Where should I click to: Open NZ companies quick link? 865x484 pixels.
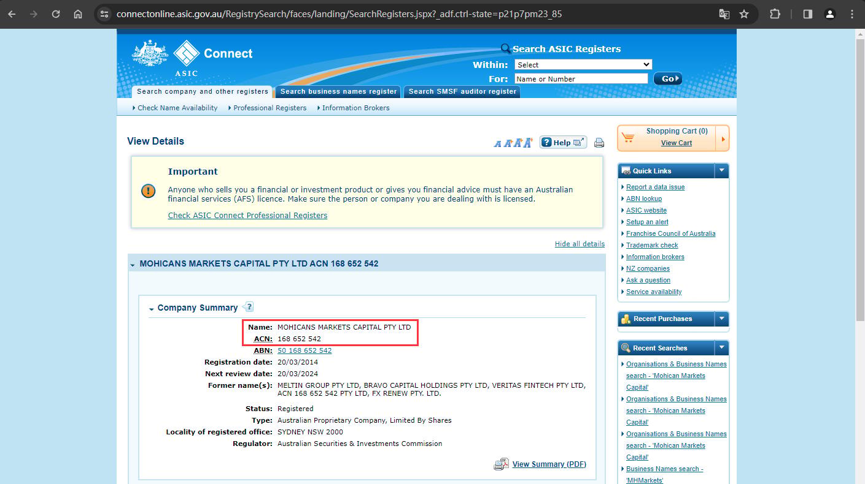(648, 268)
